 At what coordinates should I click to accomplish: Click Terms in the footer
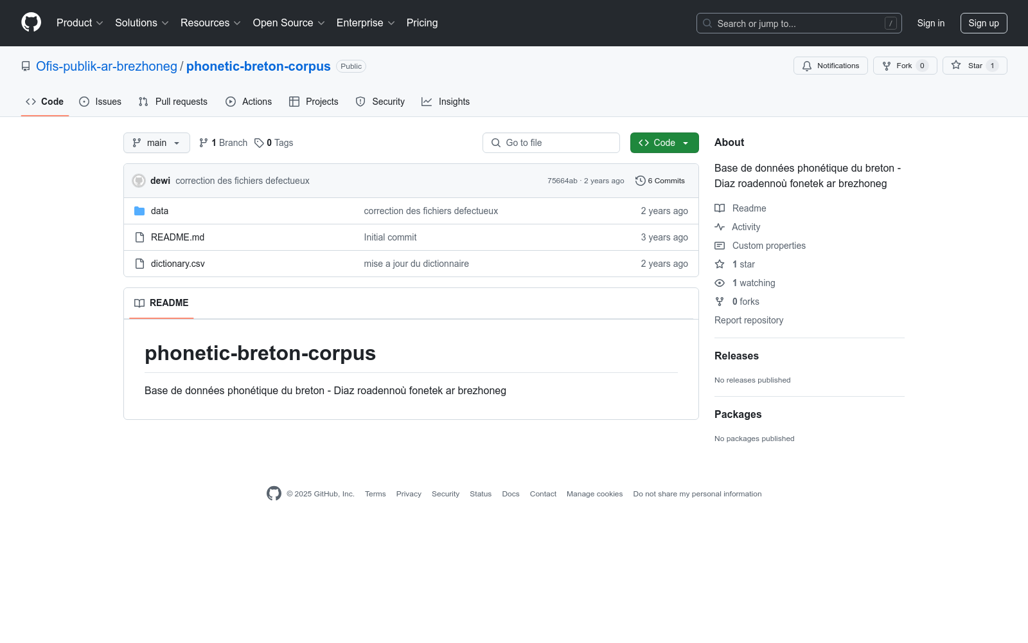pos(375,494)
